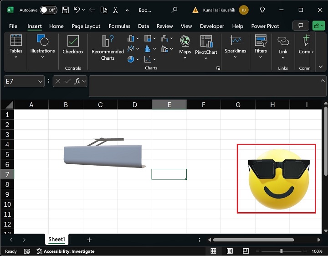Open the Developer ribbon tab
The width and height of the screenshot is (328, 256).
(x=212, y=26)
